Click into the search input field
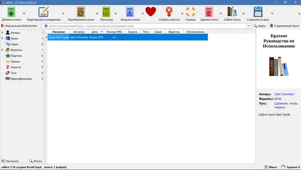This screenshot has width=301, height=170. (147, 26)
